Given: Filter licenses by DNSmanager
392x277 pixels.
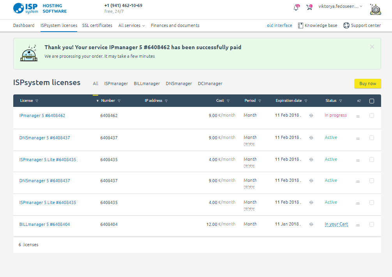Looking at the screenshot, I should pos(179,83).
